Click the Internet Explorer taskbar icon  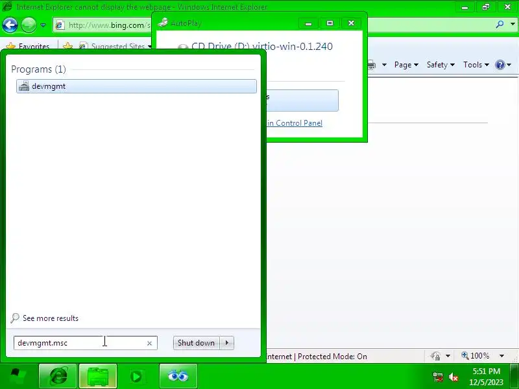coord(58,376)
